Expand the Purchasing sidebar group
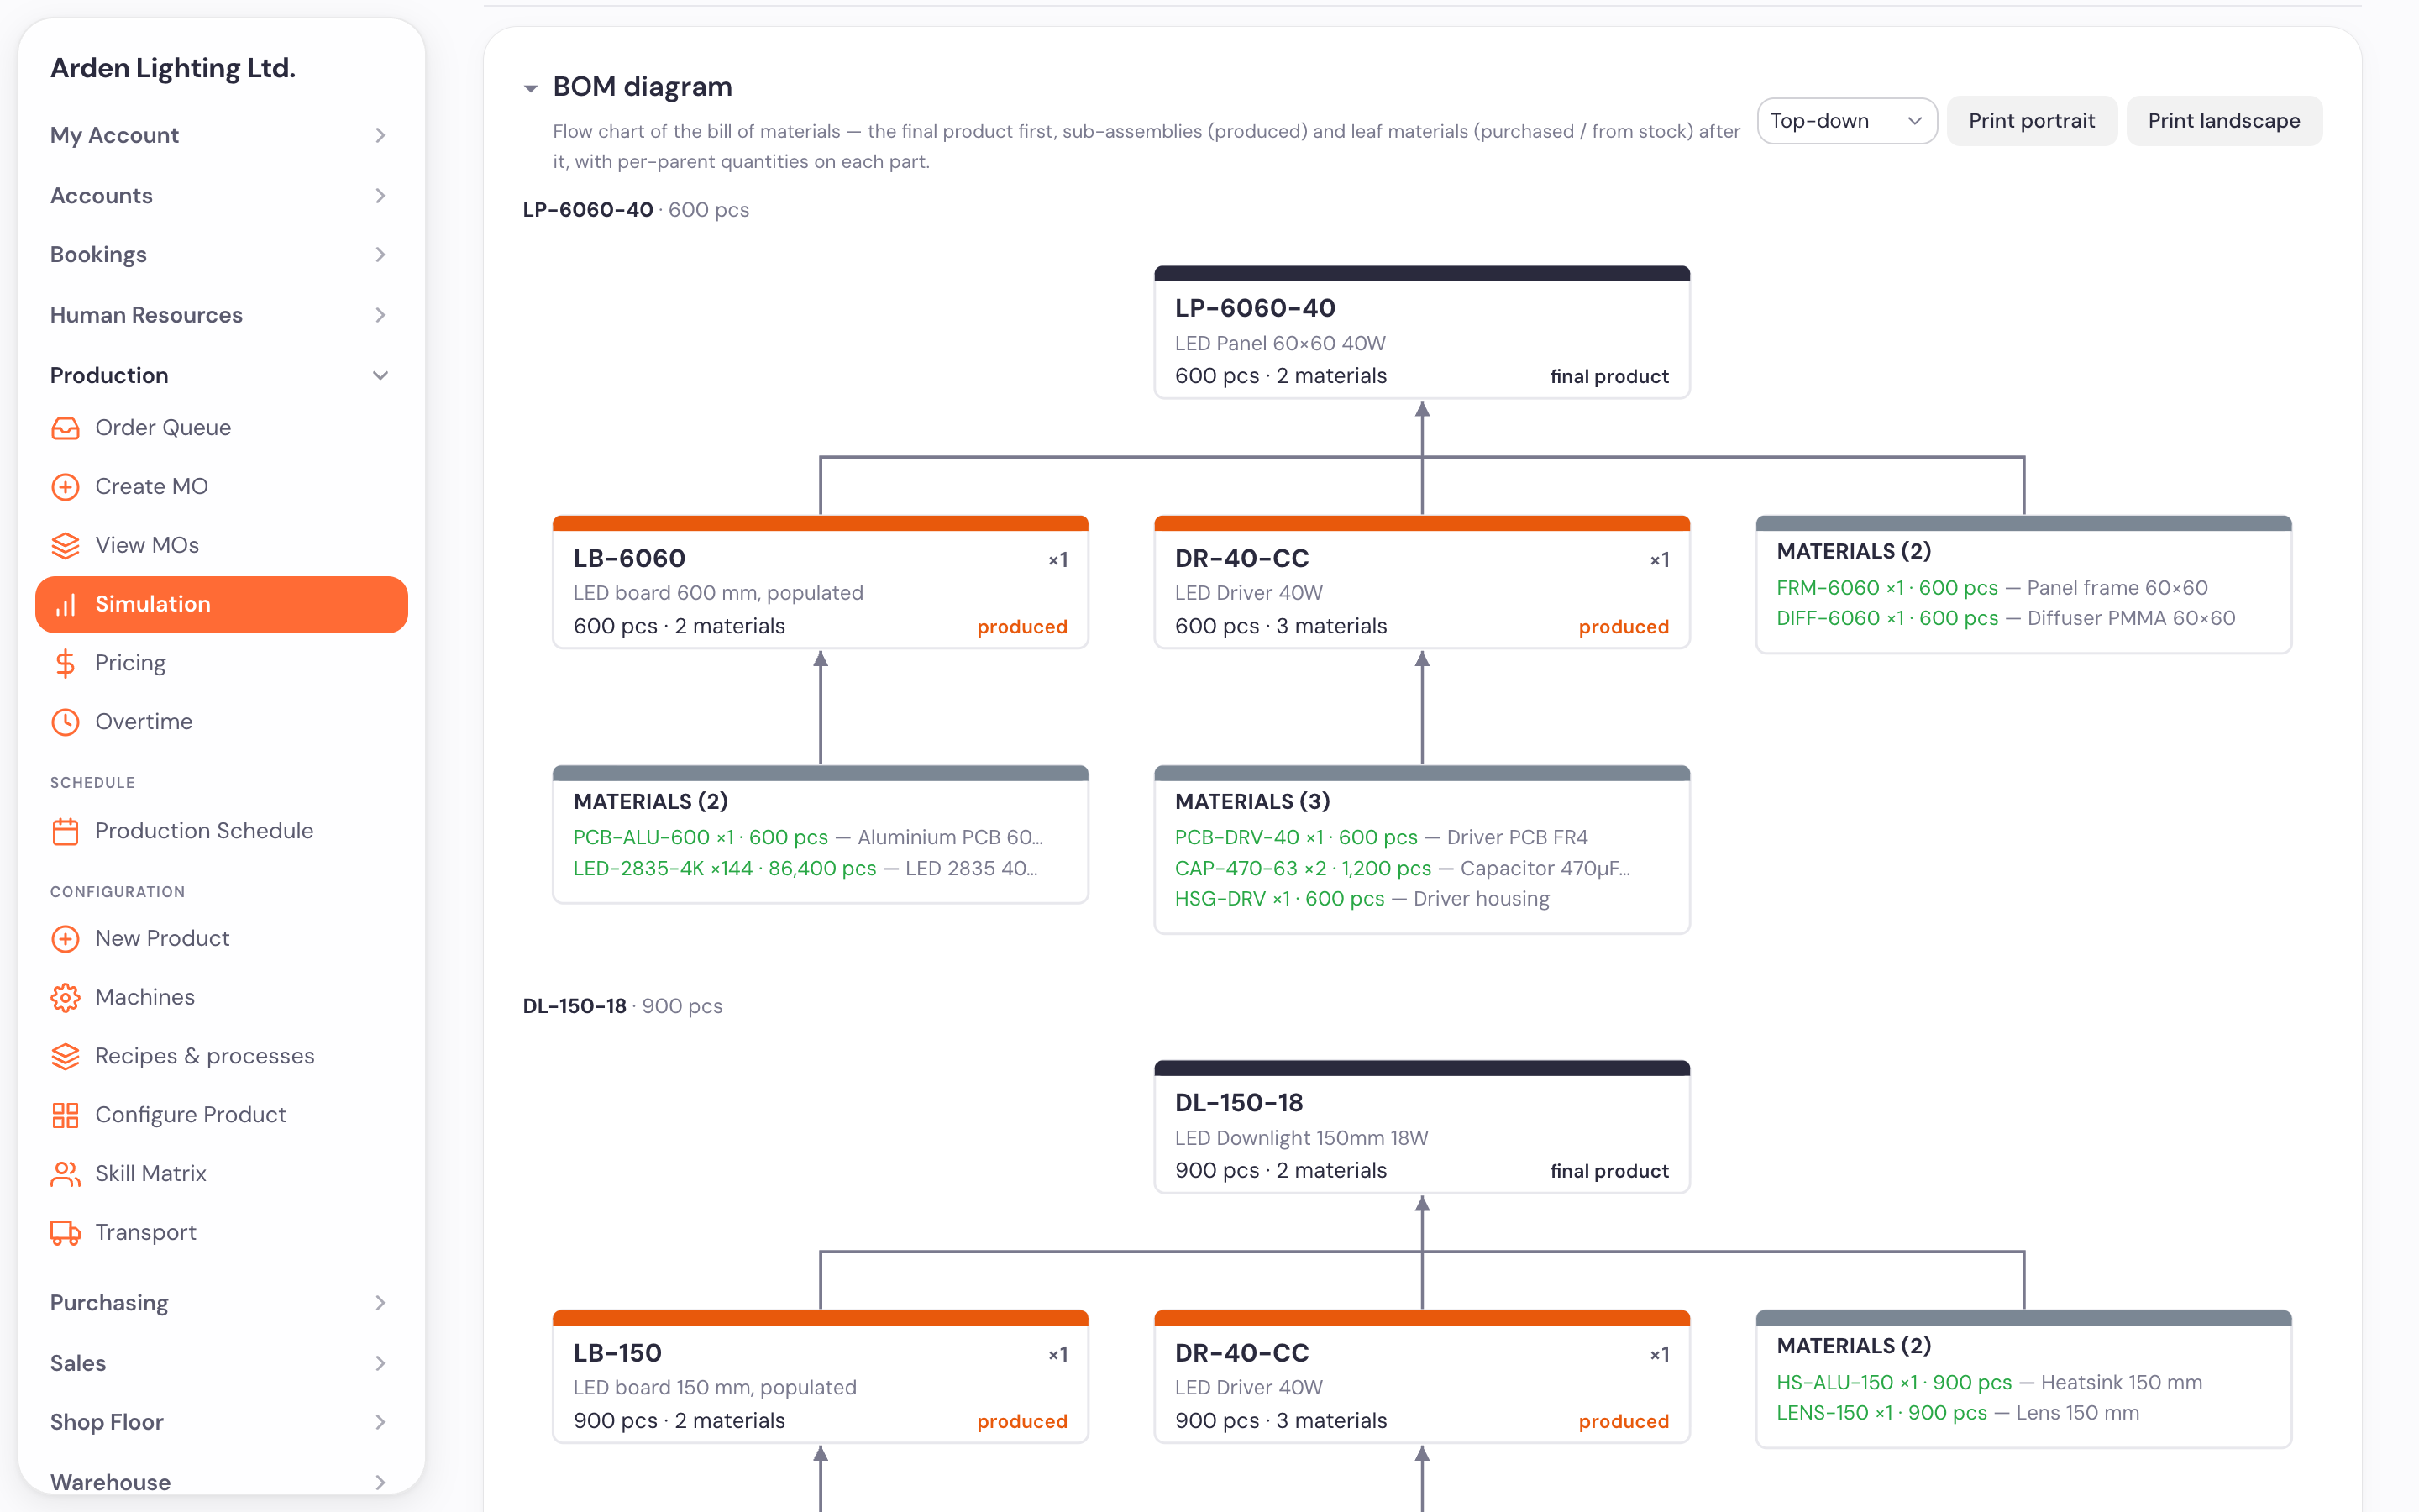This screenshot has width=2419, height=1512. coord(219,1302)
